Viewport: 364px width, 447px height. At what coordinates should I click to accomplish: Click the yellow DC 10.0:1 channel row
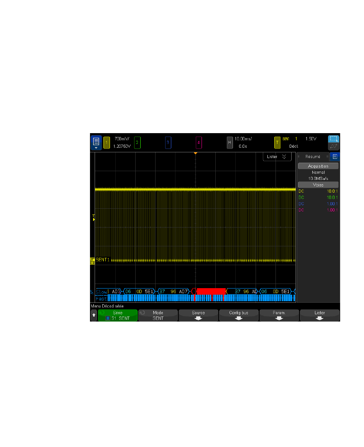point(318,191)
